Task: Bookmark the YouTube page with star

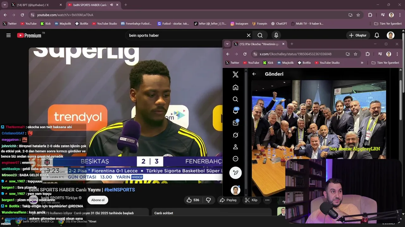Action: point(358,15)
